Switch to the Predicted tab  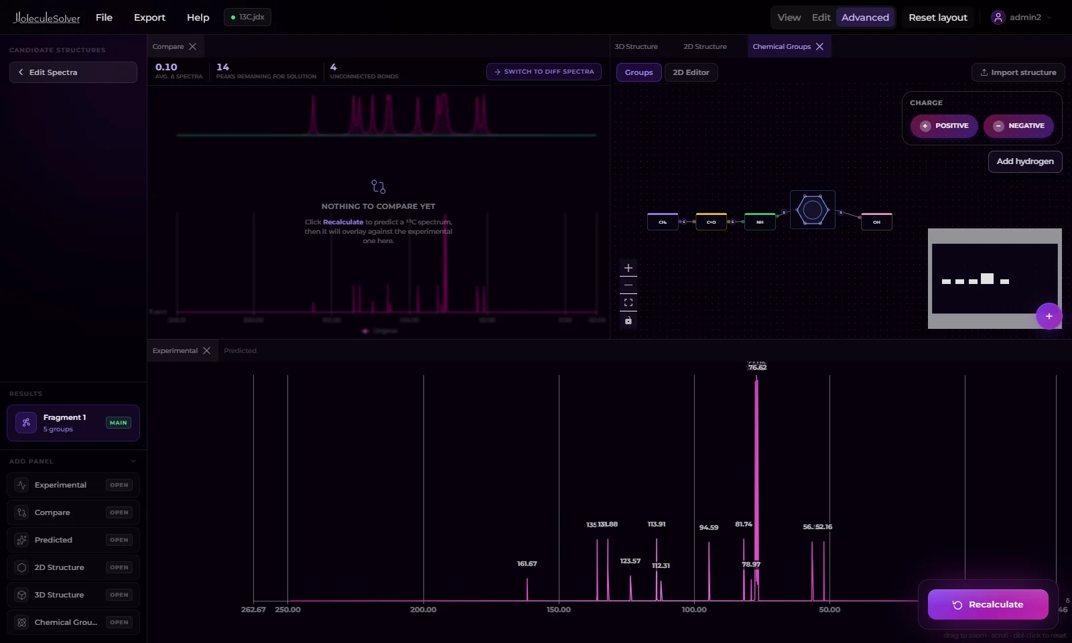[x=240, y=350]
